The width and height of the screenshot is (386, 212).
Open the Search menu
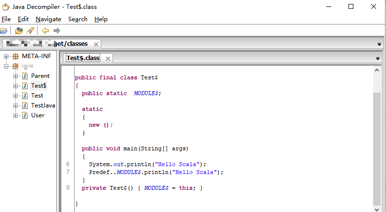click(x=78, y=19)
